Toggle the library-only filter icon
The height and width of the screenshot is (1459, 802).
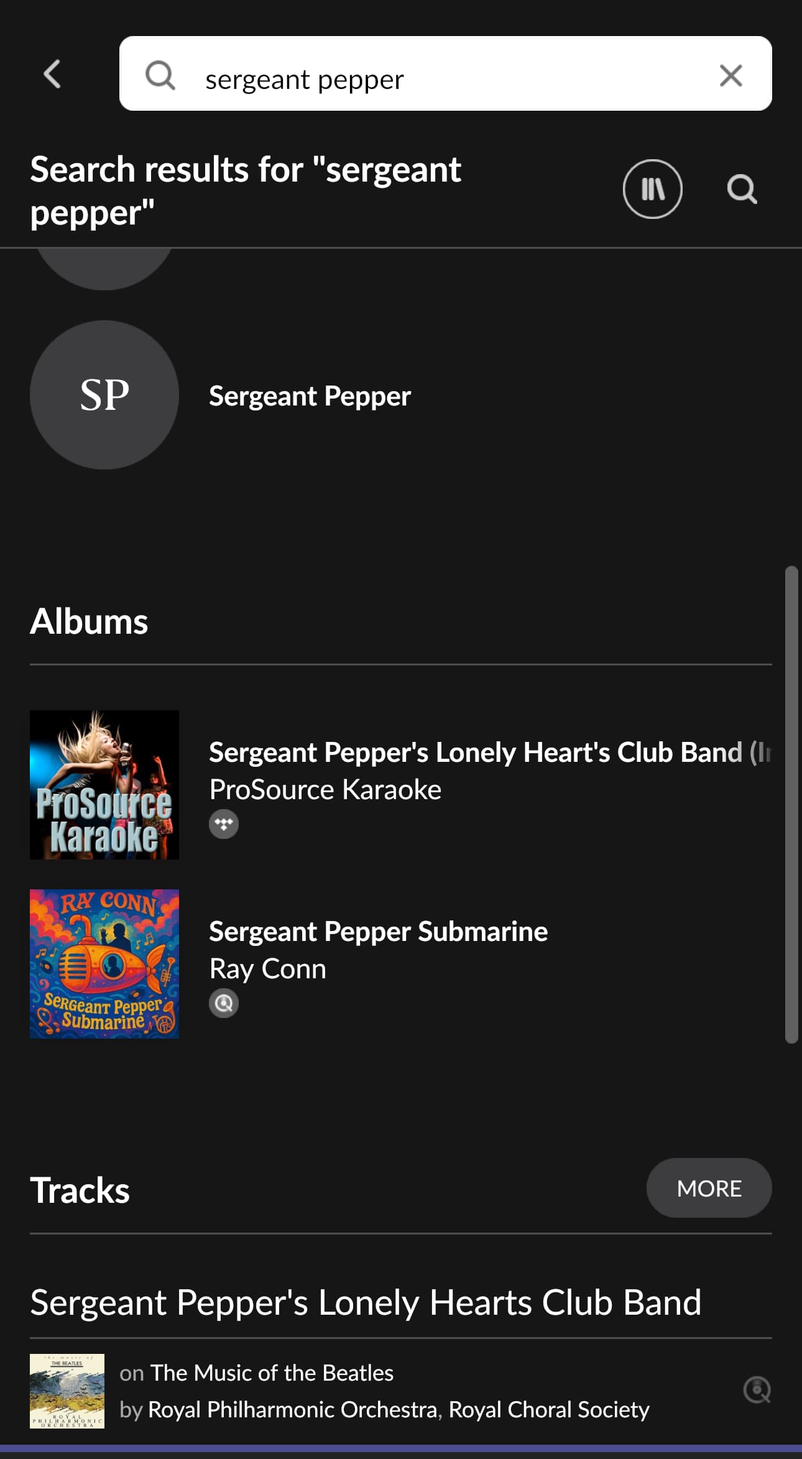click(x=653, y=189)
